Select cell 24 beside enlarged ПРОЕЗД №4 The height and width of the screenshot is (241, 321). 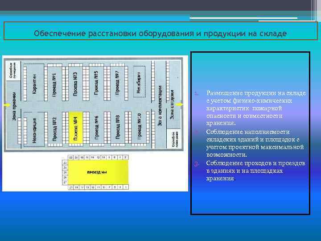coord(65,168)
